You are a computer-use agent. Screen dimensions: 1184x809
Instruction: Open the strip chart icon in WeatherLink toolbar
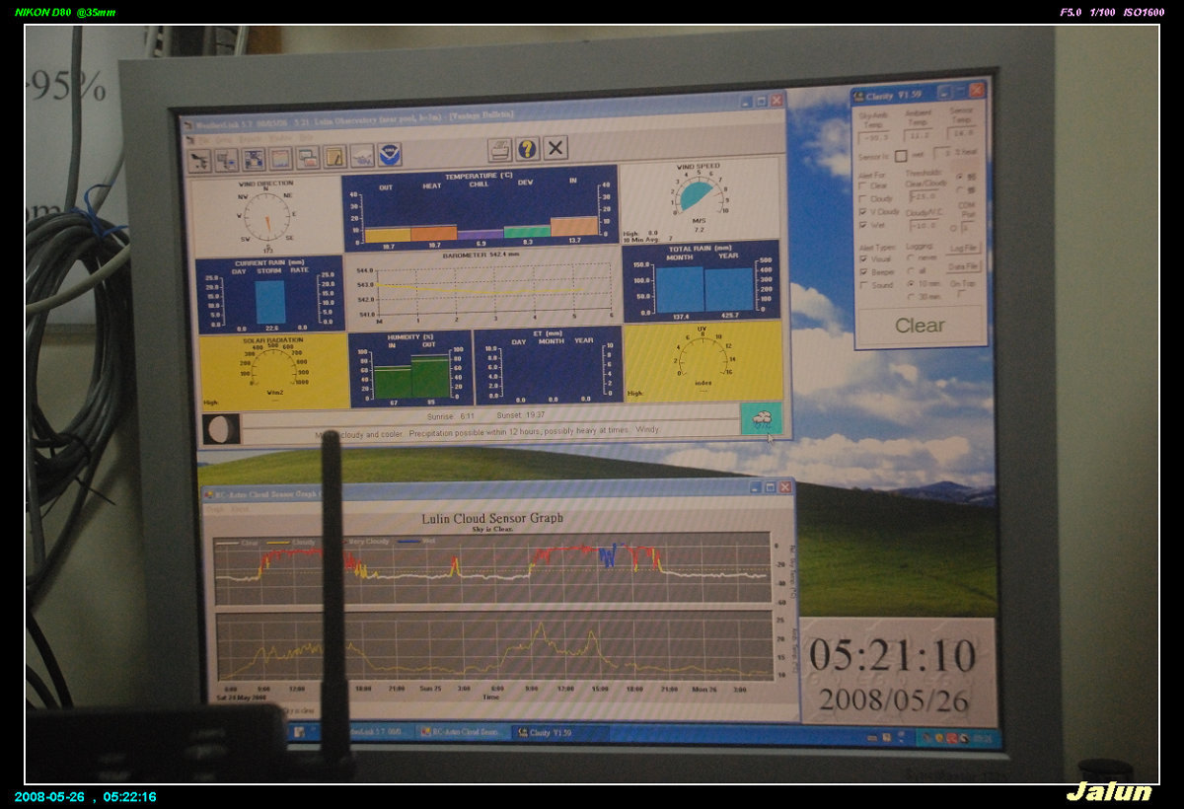(308, 157)
